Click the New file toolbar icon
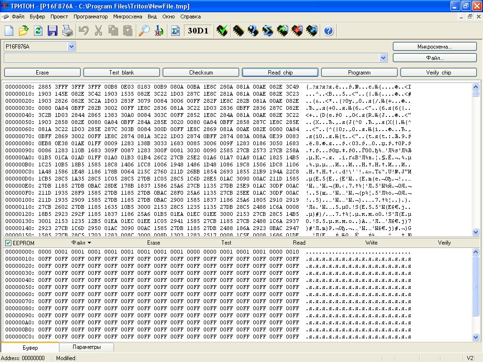The width and height of the screenshot is (483, 362). pos(9,31)
